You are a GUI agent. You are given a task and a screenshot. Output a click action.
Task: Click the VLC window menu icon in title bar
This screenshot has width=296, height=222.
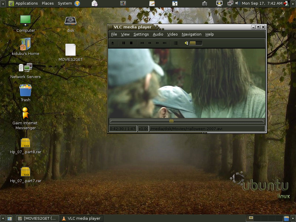coord(111,27)
